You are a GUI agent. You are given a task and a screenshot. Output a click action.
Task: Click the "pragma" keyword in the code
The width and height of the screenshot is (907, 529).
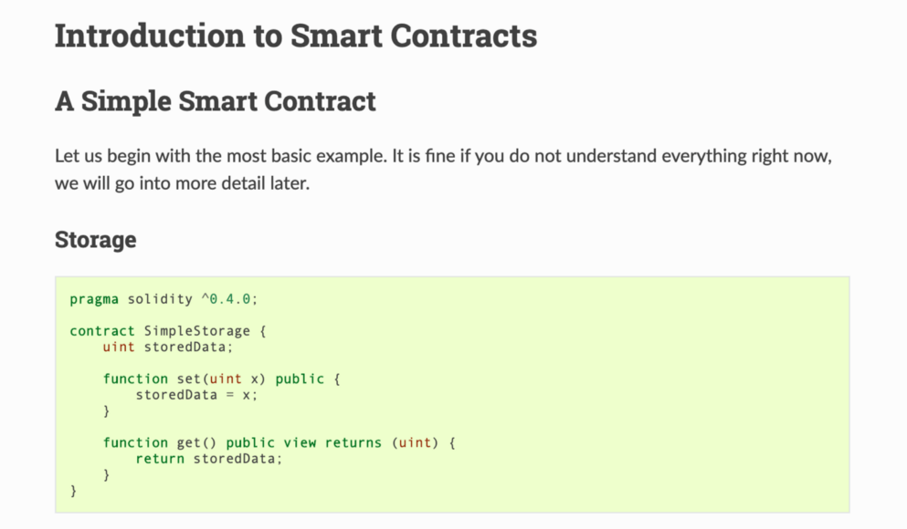94,299
